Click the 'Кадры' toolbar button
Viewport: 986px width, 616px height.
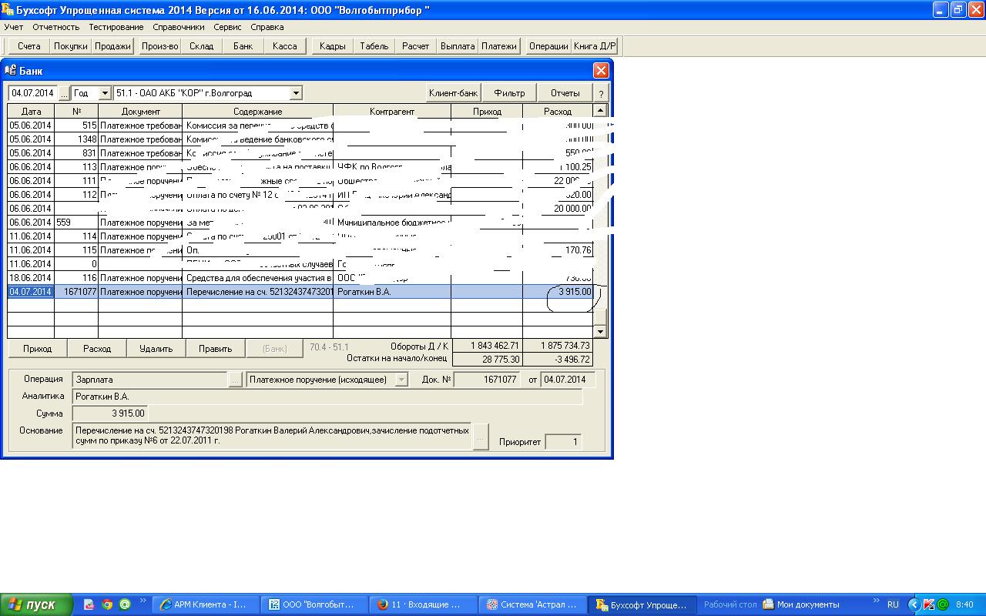point(332,46)
